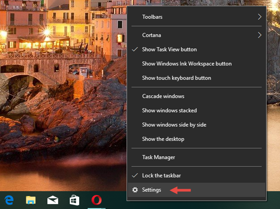Click the gear icon beside Settings
Viewport: 280px width, 209px height.
[135, 190]
